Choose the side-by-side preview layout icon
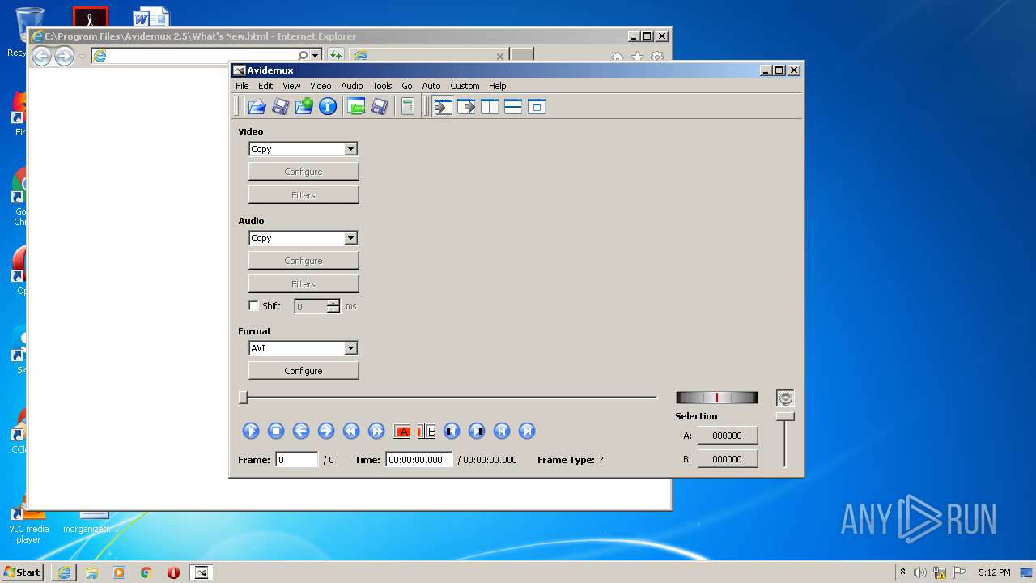Image resolution: width=1036 pixels, height=583 pixels. (x=490, y=106)
